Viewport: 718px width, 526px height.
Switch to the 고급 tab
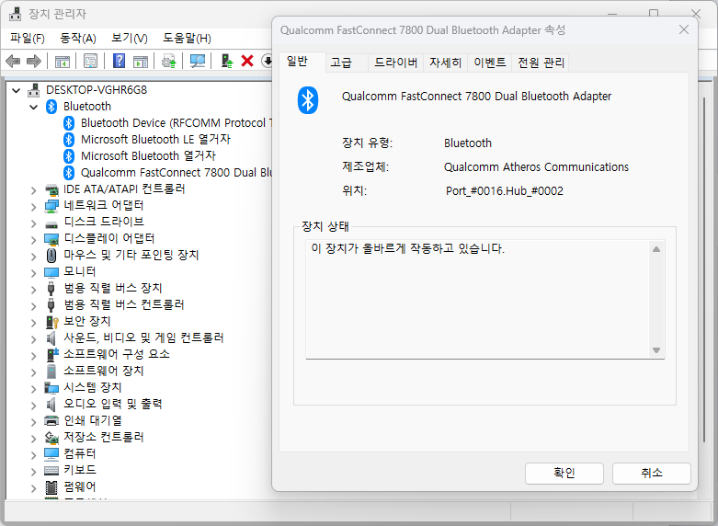(348, 63)
